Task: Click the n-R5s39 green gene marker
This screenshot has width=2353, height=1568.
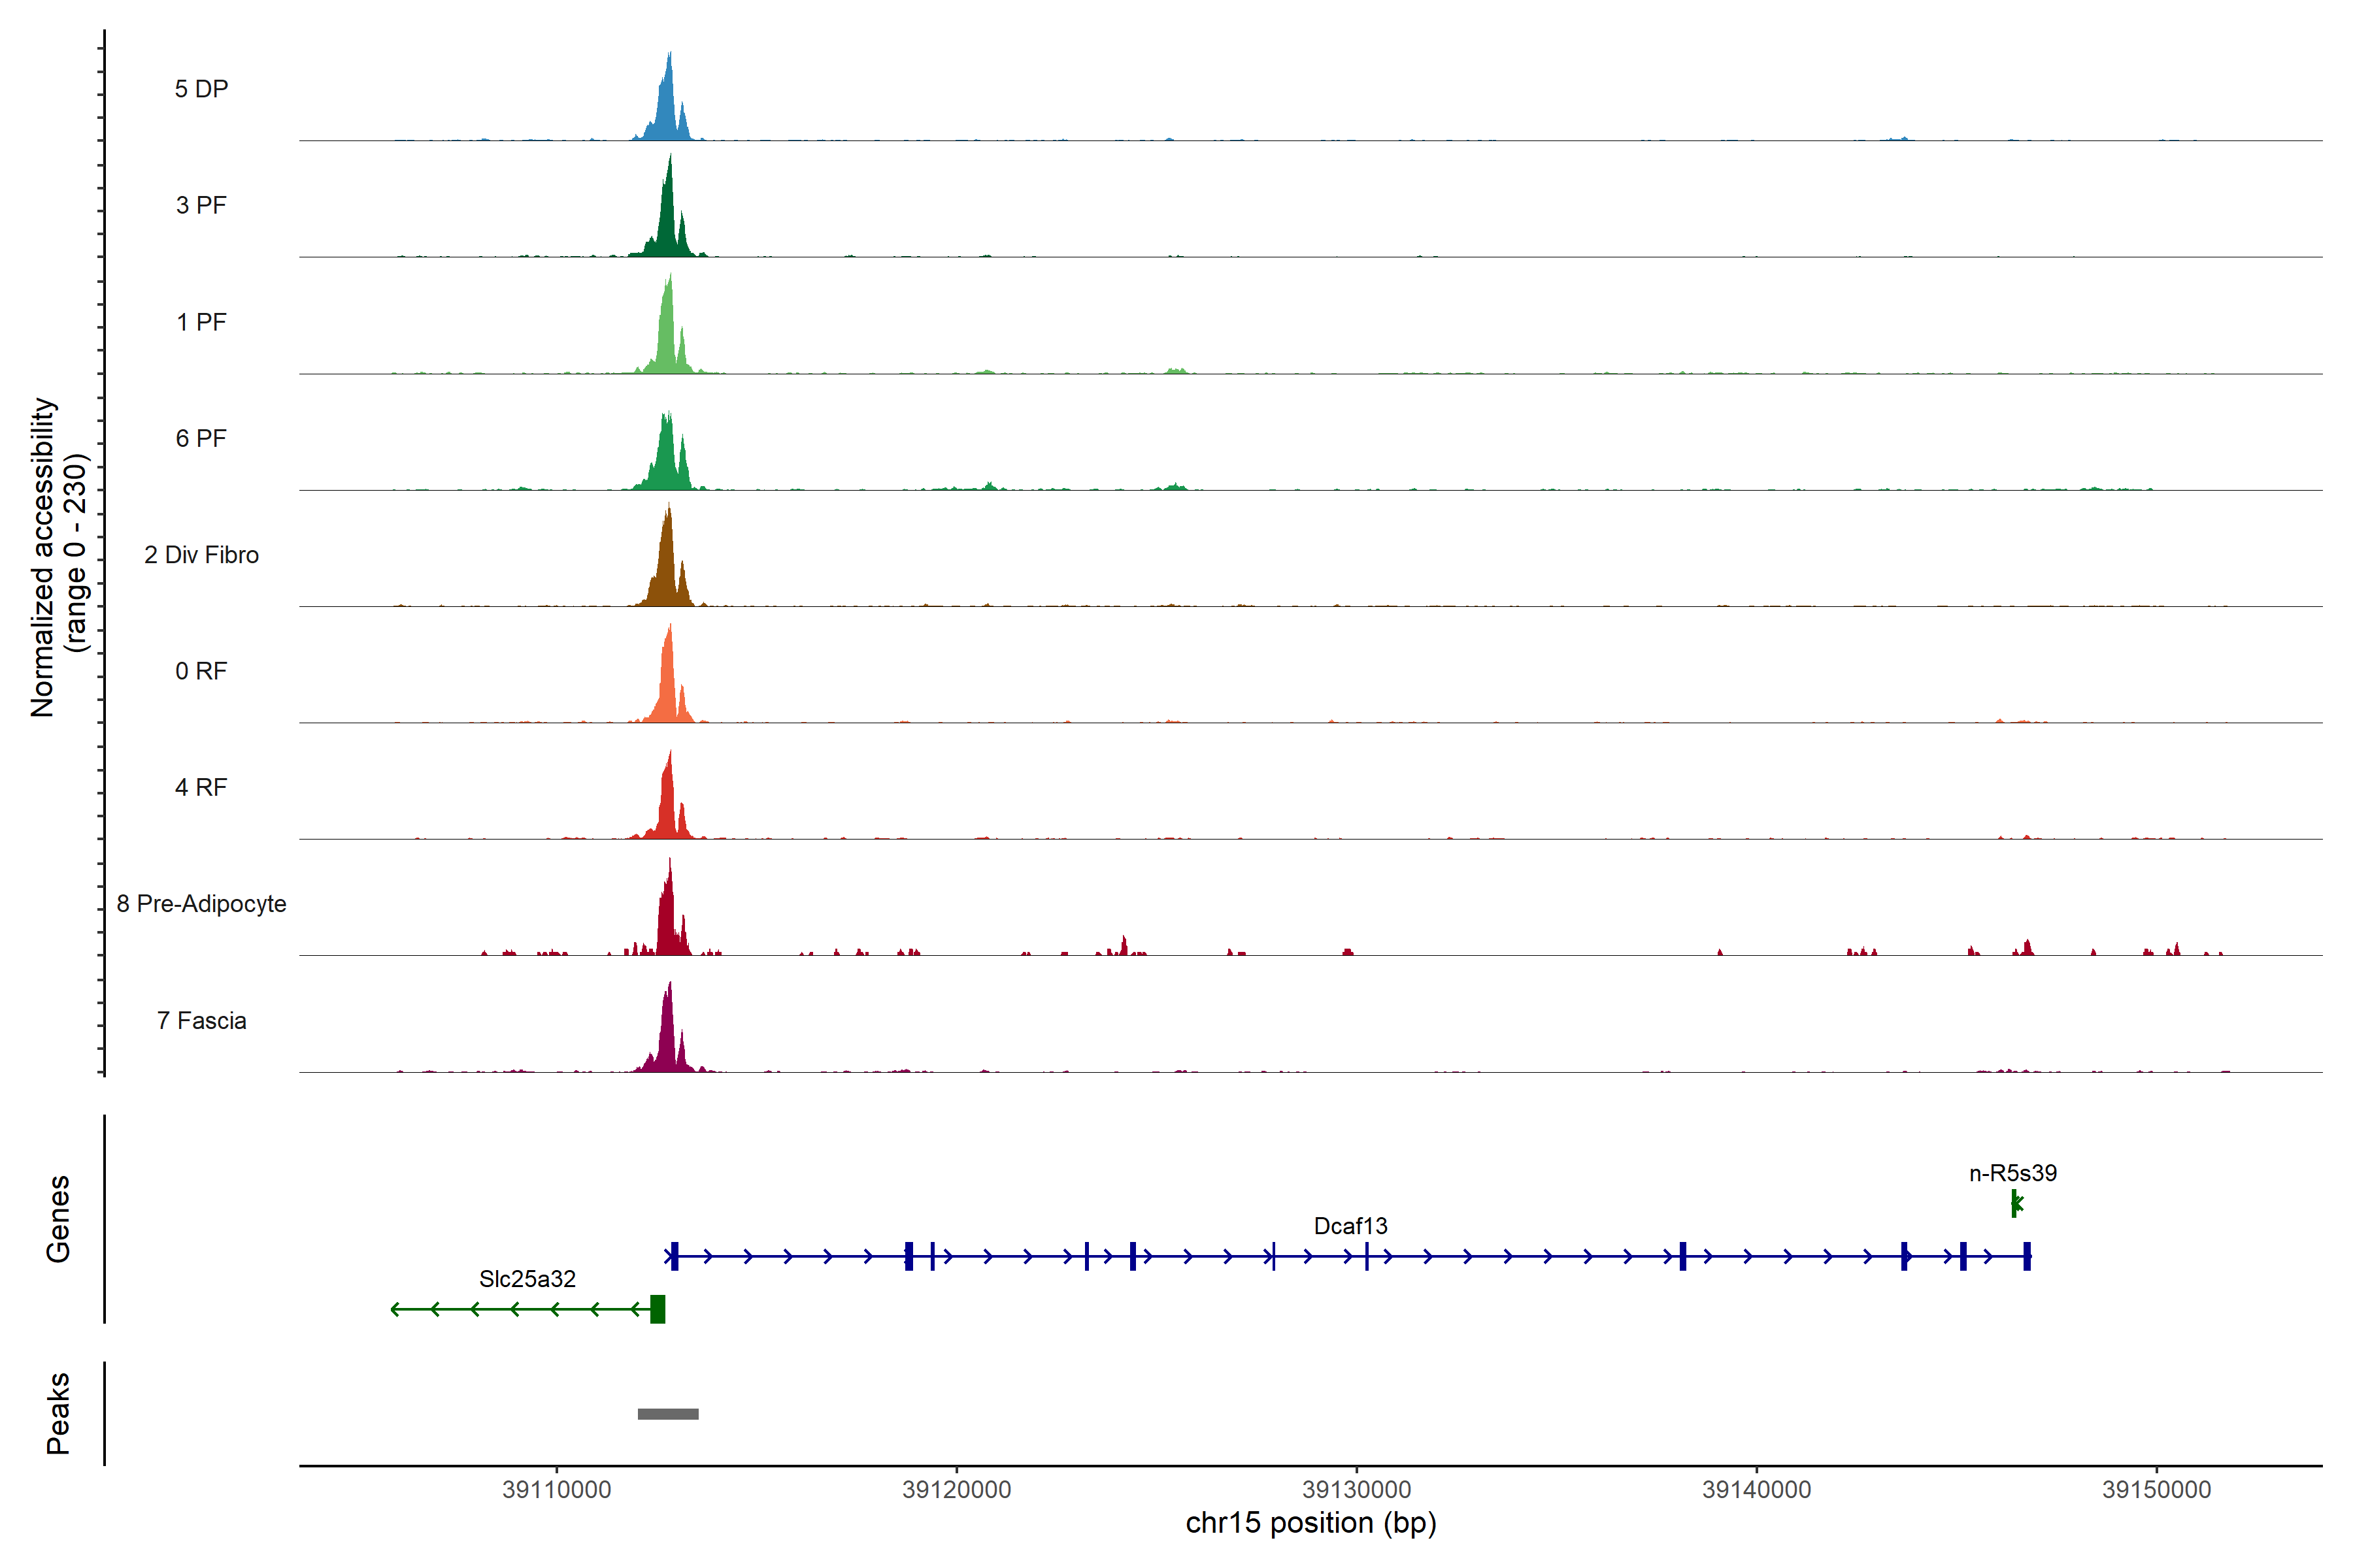Action: point(2015,1203)
